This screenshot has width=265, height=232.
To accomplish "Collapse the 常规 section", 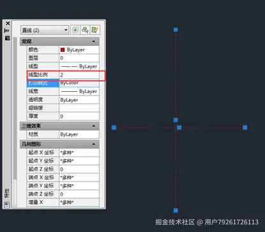I will click(94, 41).
